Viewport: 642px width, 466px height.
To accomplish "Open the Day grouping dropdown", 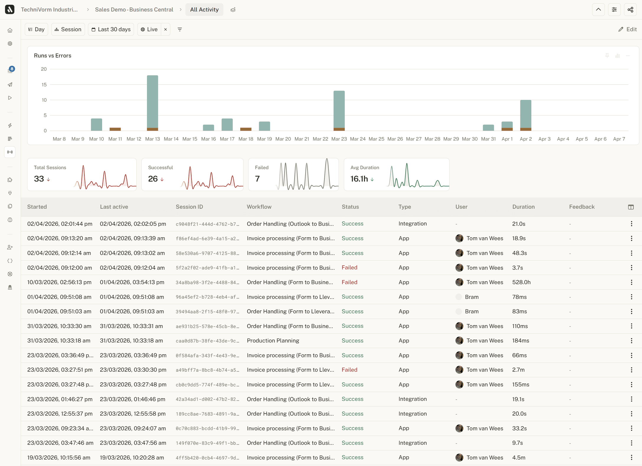I will coord(36,29).
